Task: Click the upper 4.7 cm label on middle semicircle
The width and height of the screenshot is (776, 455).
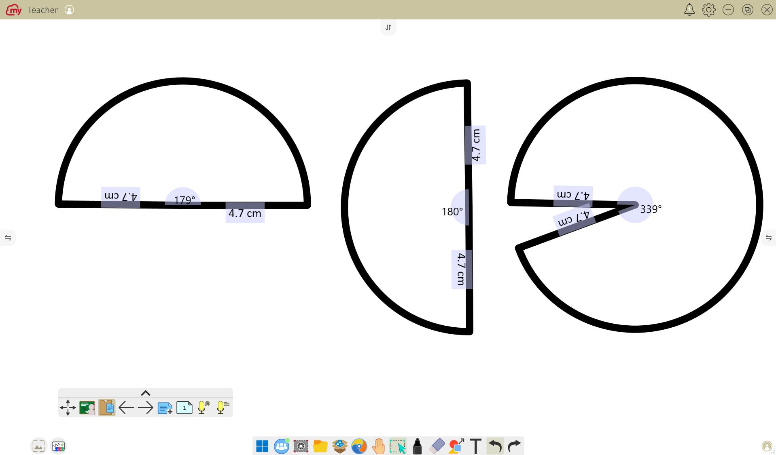Action: (476, 145)
